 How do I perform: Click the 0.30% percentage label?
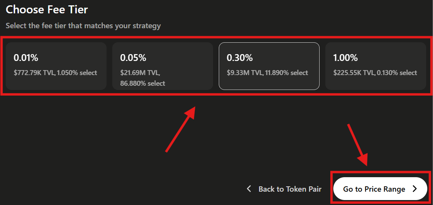pos(240,58)
